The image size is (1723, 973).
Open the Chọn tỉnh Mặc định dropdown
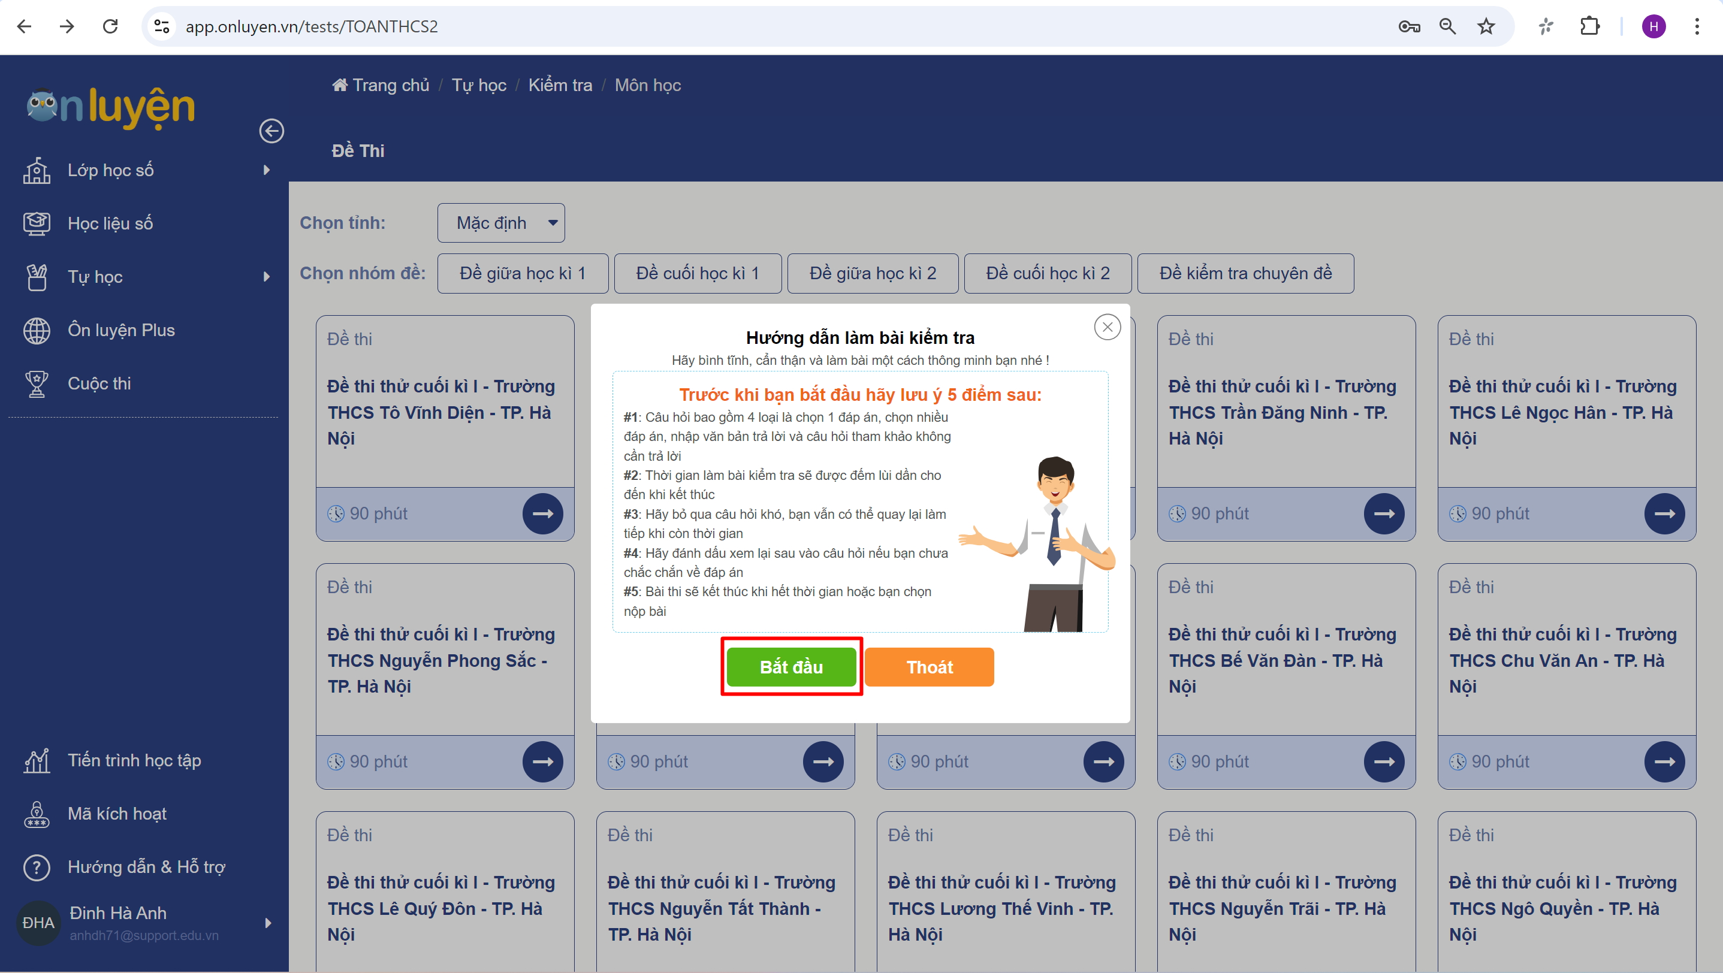point(501,223)
